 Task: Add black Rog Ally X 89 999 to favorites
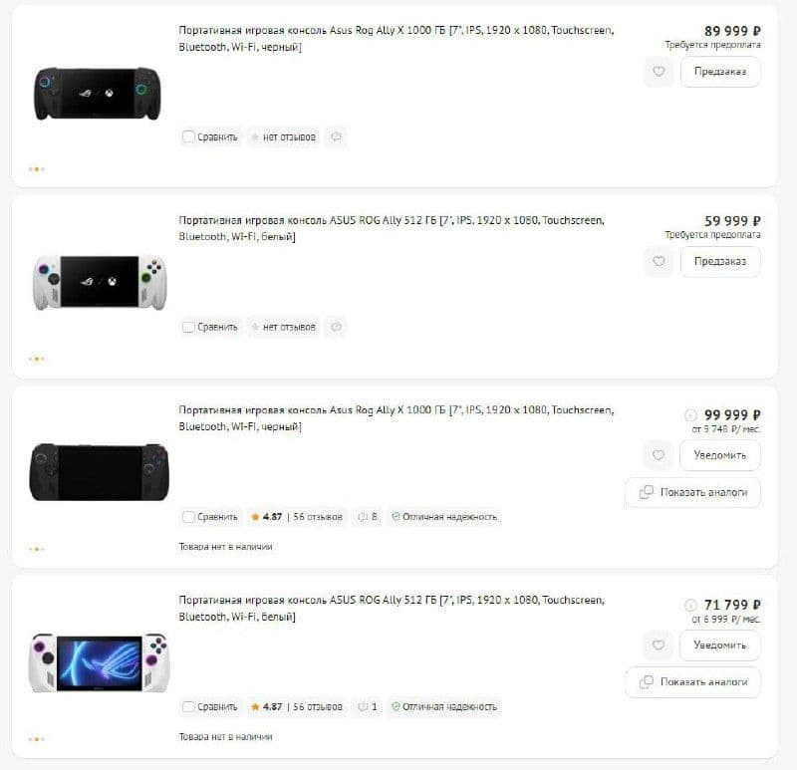click(x=659, y=72)
